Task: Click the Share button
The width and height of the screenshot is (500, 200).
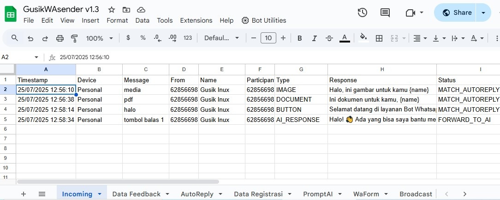Action: click(x=455, y=12)
